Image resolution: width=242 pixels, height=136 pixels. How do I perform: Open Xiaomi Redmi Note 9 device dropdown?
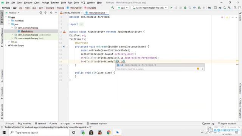(149, 8)
